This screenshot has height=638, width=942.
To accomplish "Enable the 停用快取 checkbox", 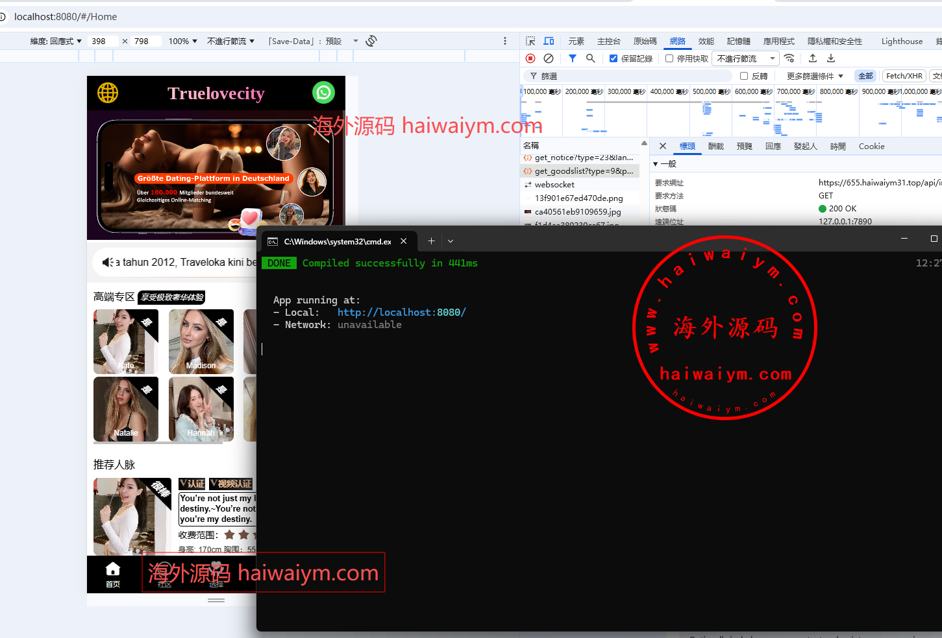I will [x=669, y=58].
